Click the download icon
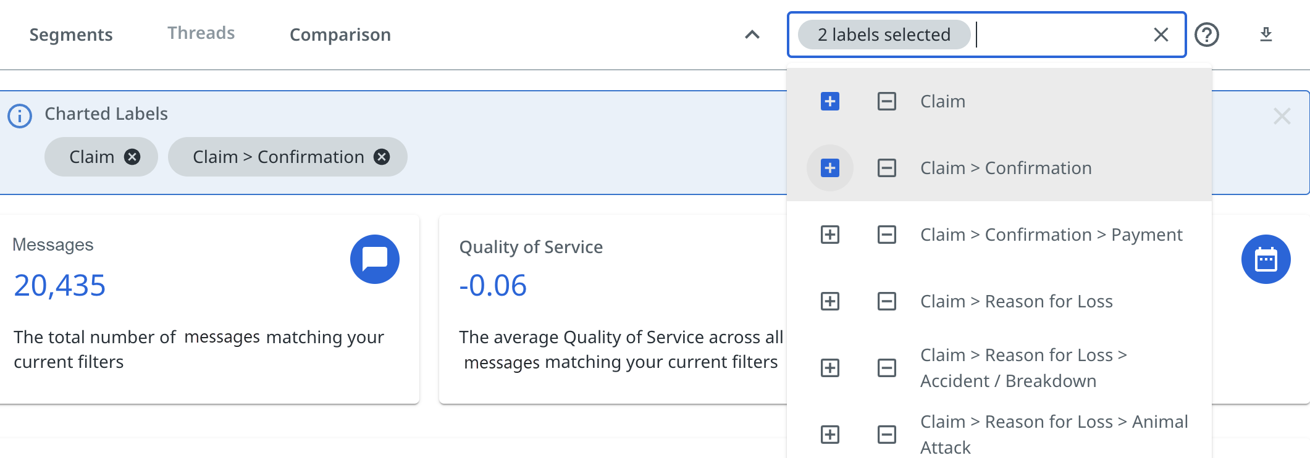1310x458 pixels. [1266, 35]
